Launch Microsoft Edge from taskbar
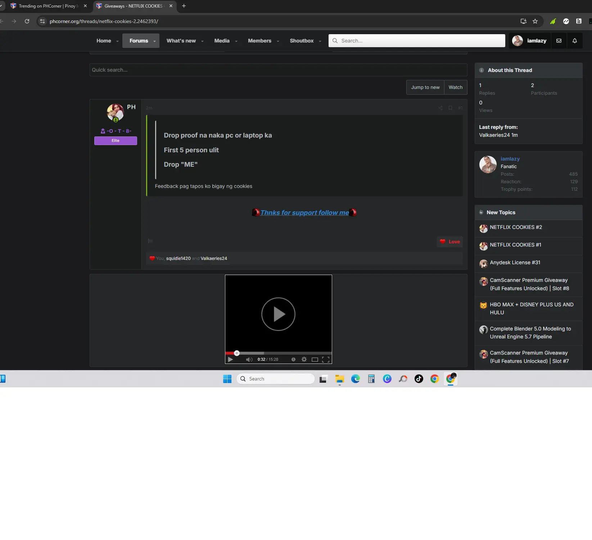 click(x=355, y=379)
